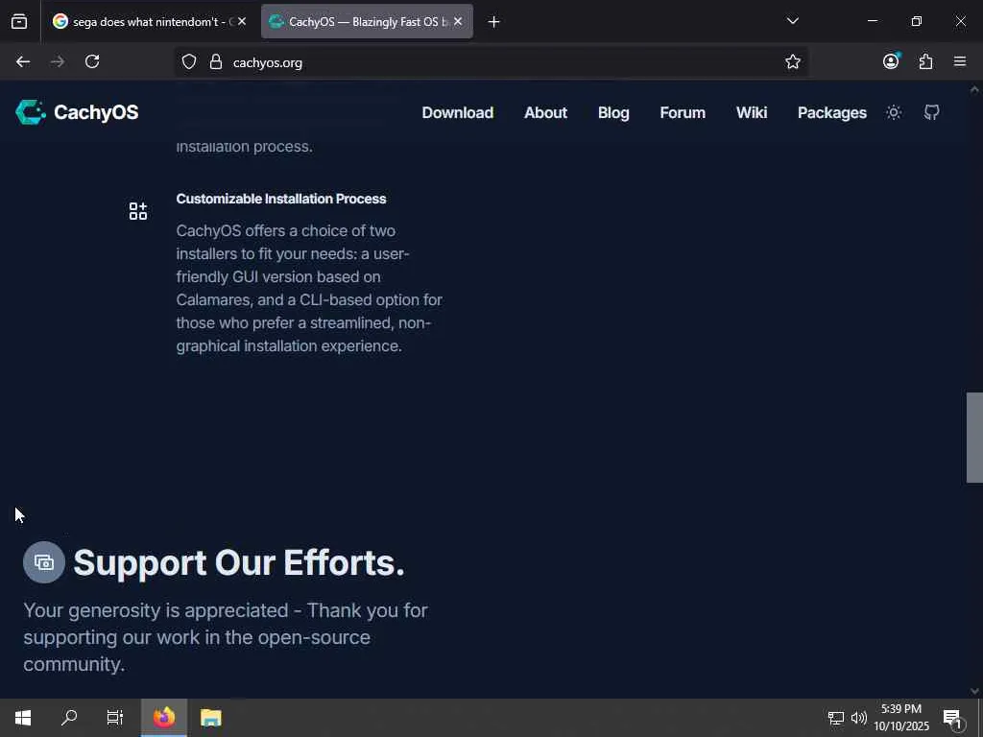Open the Packages nav link
This screenshot has height=737, width=983.
pos(832,113)
